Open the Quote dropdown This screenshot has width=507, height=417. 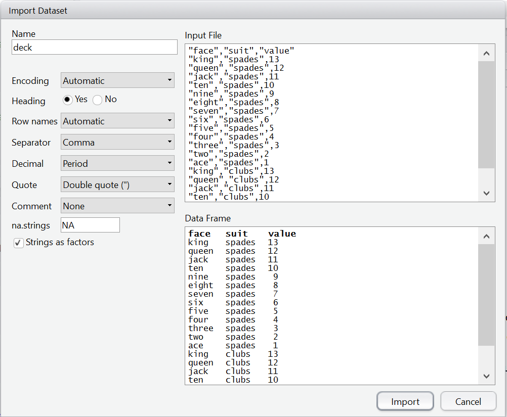[x=117, y=184]
